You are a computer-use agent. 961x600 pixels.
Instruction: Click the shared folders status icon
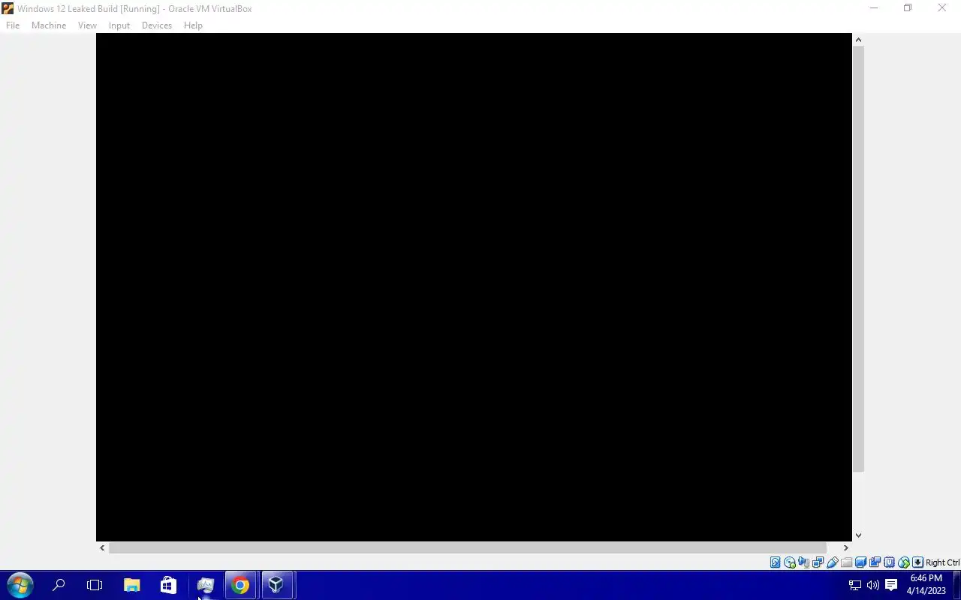(847, 562)
